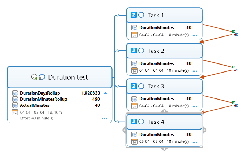Click the DurationMinutes value 10 in Task 1
Viewport: 241px width, 158px height.
pyautogui.click(x=189, y=28)
